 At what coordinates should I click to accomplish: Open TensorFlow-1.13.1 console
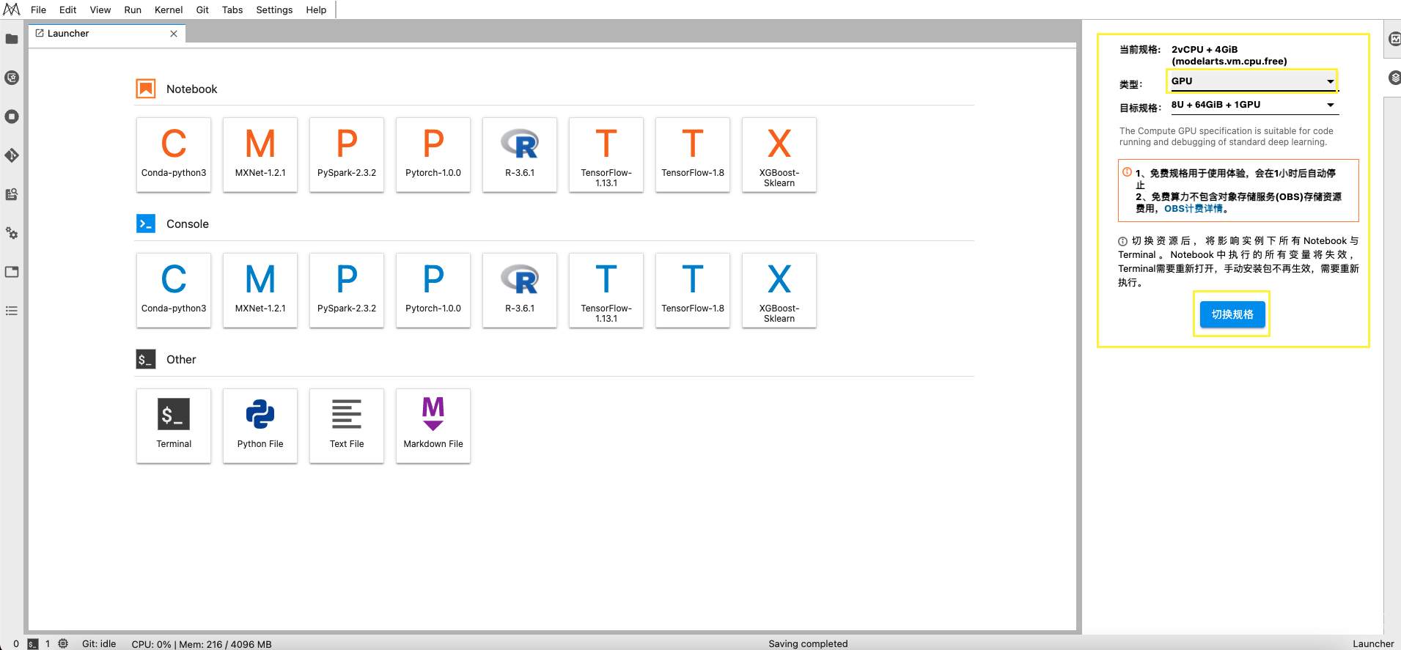point(606,290)
